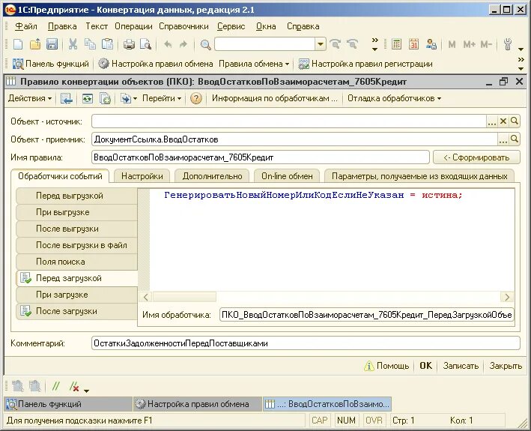Open receiver object with magnifier icon
The image size is (531, 431).
[515, 139]
